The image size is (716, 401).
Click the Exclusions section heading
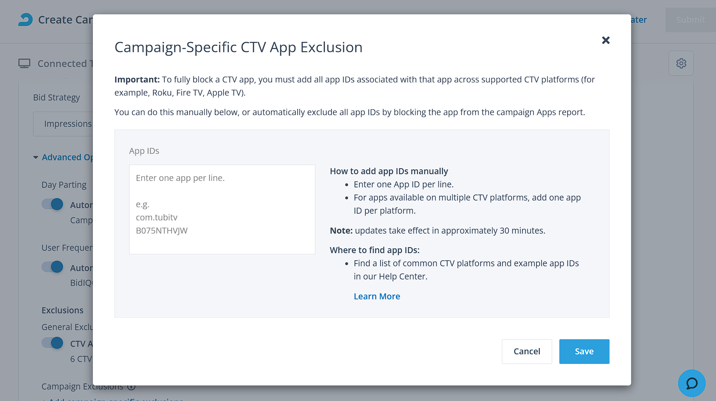pos(63,311)
